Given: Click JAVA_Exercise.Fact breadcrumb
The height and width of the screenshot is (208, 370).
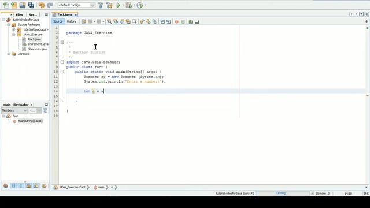Looking at the screenshot, I should click(72, 187).
